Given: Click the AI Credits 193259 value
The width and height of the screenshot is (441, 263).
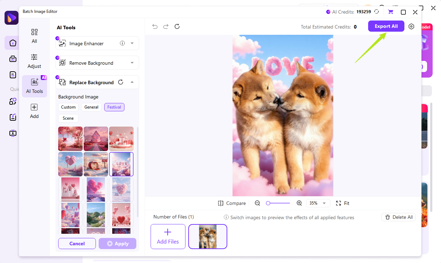Looking at the screenshot, I should 364,12.
